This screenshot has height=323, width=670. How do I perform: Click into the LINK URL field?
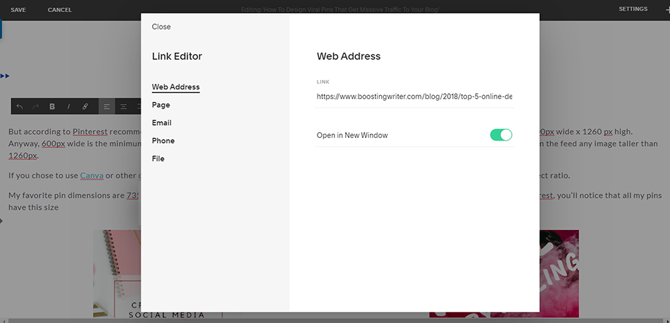click(x=415, y=96)
